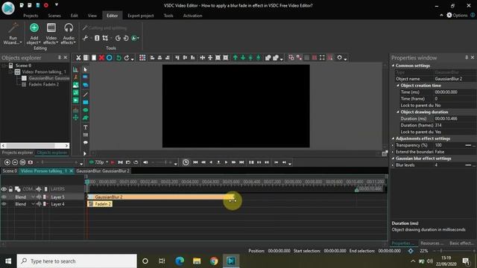Collapse the Object creation time section
This screenshot has width=477, height=268.
398,86
